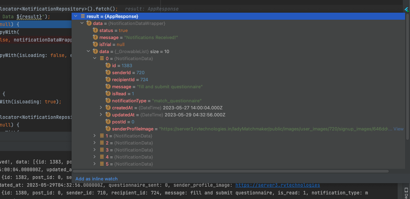410x199 pixels.
Task: Expand list item 4 NotificationData
Action: click(94, 157)
